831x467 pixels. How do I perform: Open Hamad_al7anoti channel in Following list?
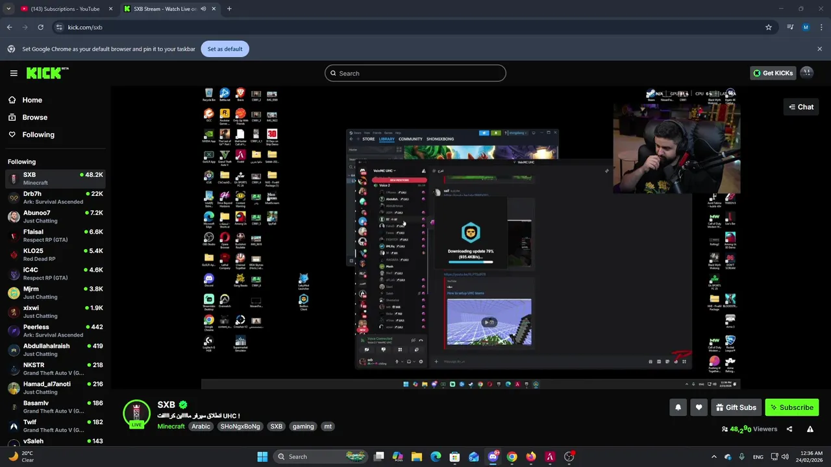[55, 388]
